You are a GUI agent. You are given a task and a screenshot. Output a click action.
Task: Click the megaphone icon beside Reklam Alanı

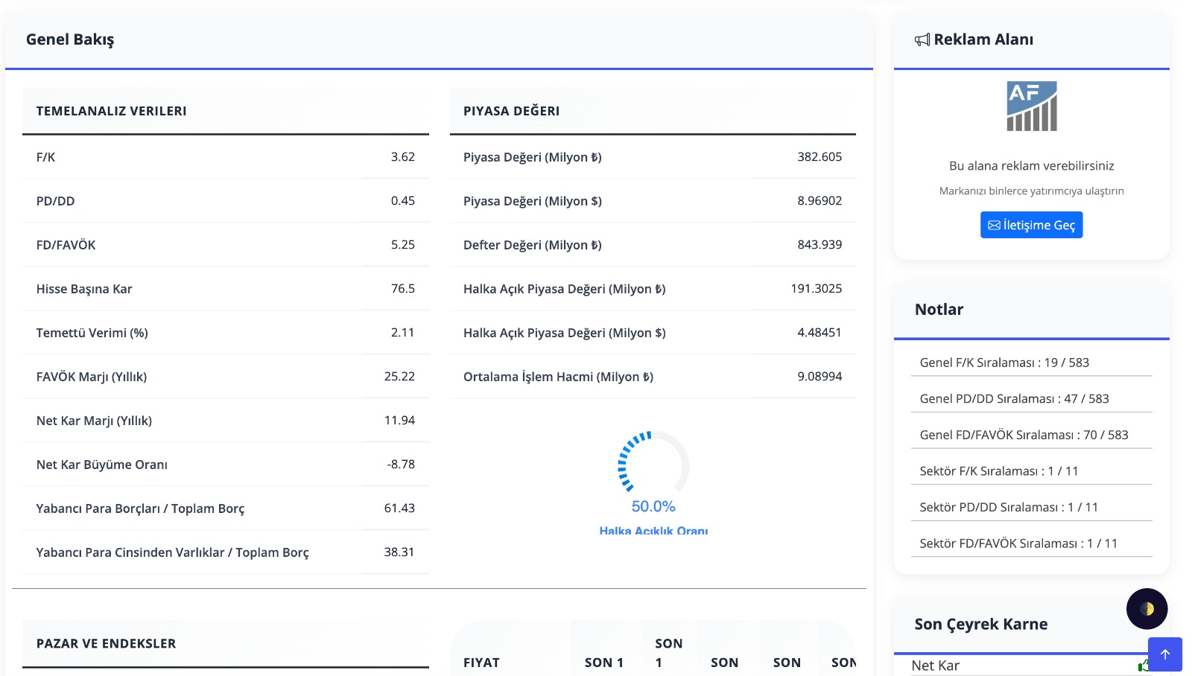(923, 39)
